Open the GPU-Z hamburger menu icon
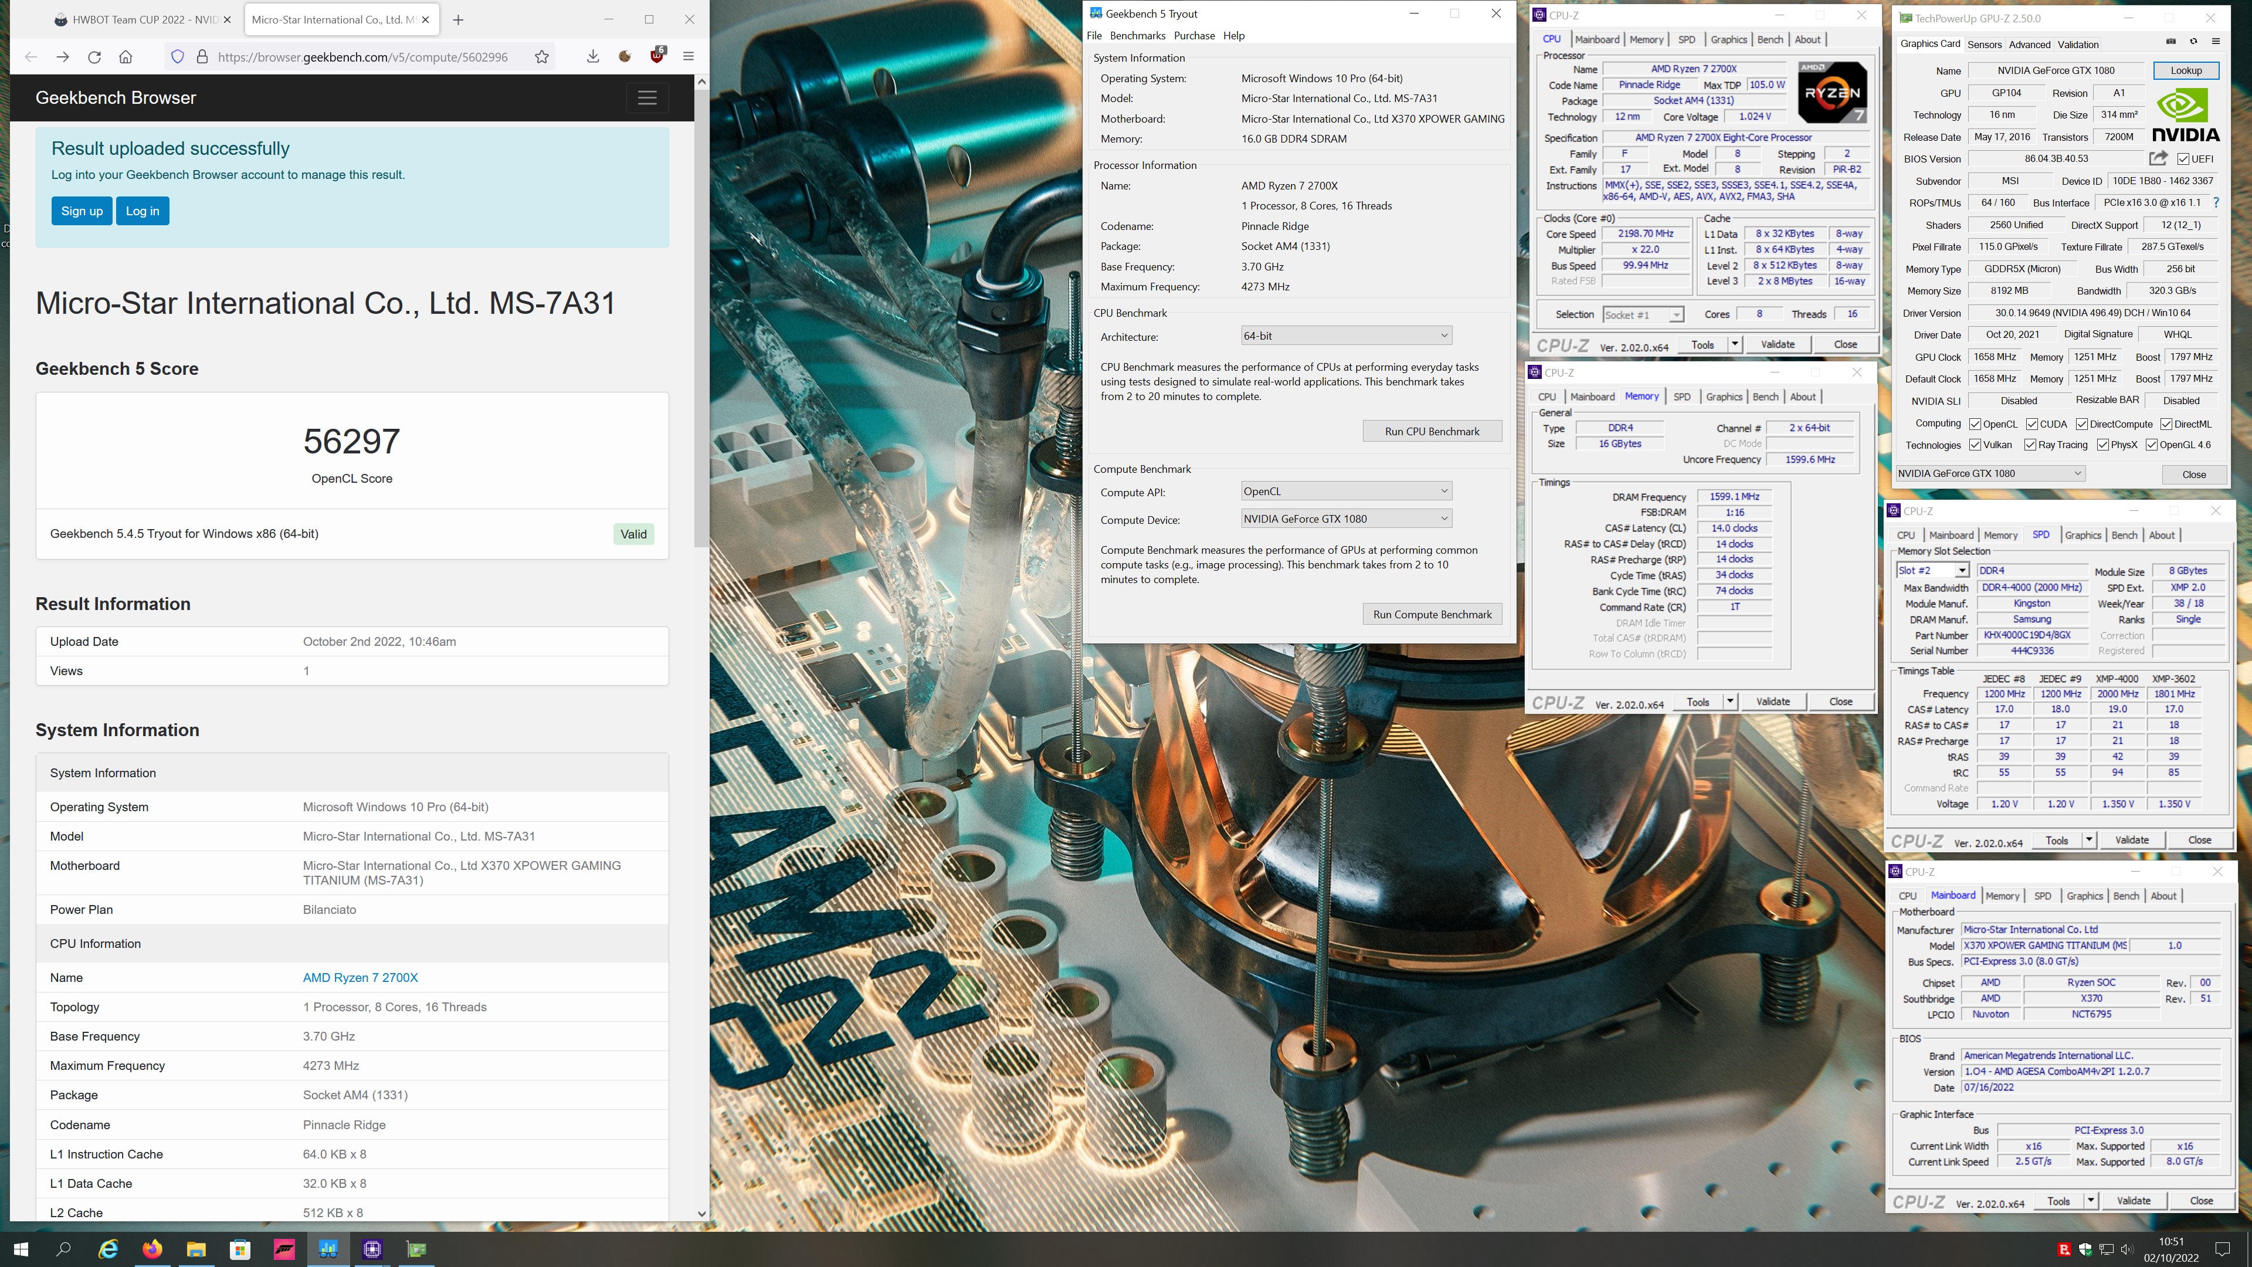The width and height of the screenshot is (2252, 1267). click(x=2216, y=42)
